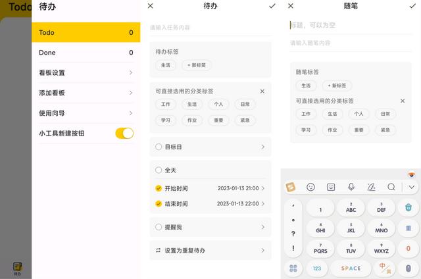Add a new tag under 随笔标签
The height and width of the screenshot is (279, 421).
point(337,86)
